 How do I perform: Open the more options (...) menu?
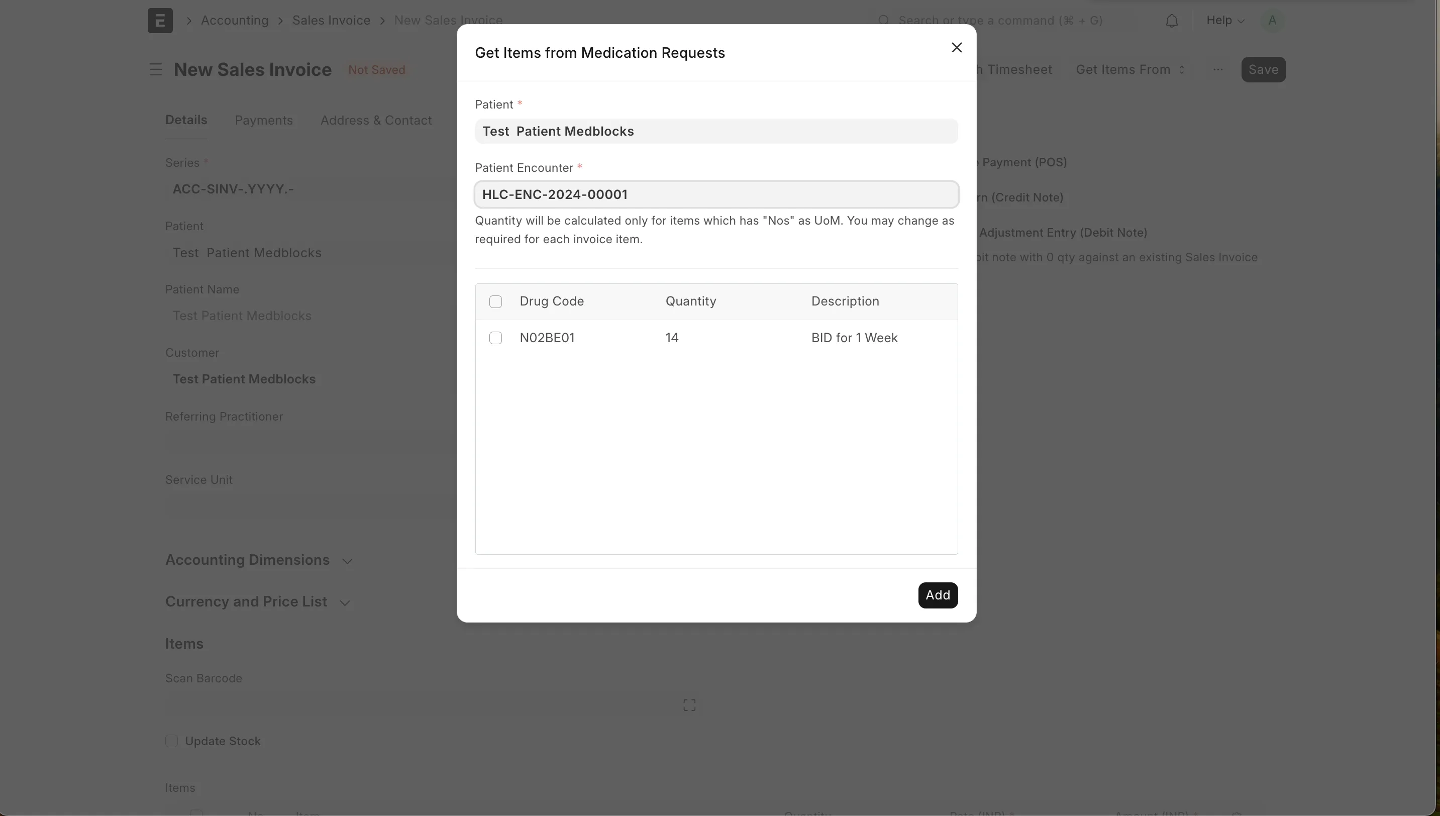tap(1217, 69)
